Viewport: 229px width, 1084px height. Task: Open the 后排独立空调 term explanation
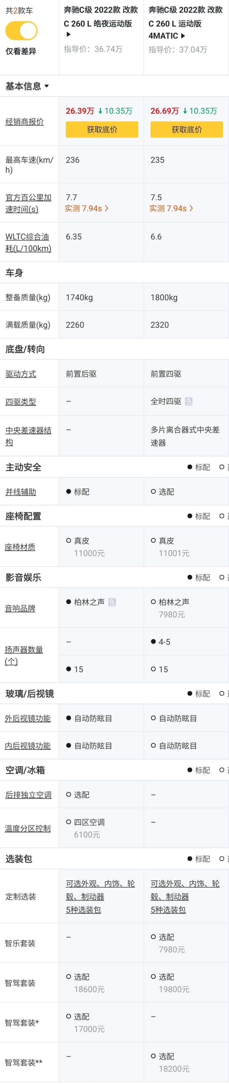click(x=28, y=795)
